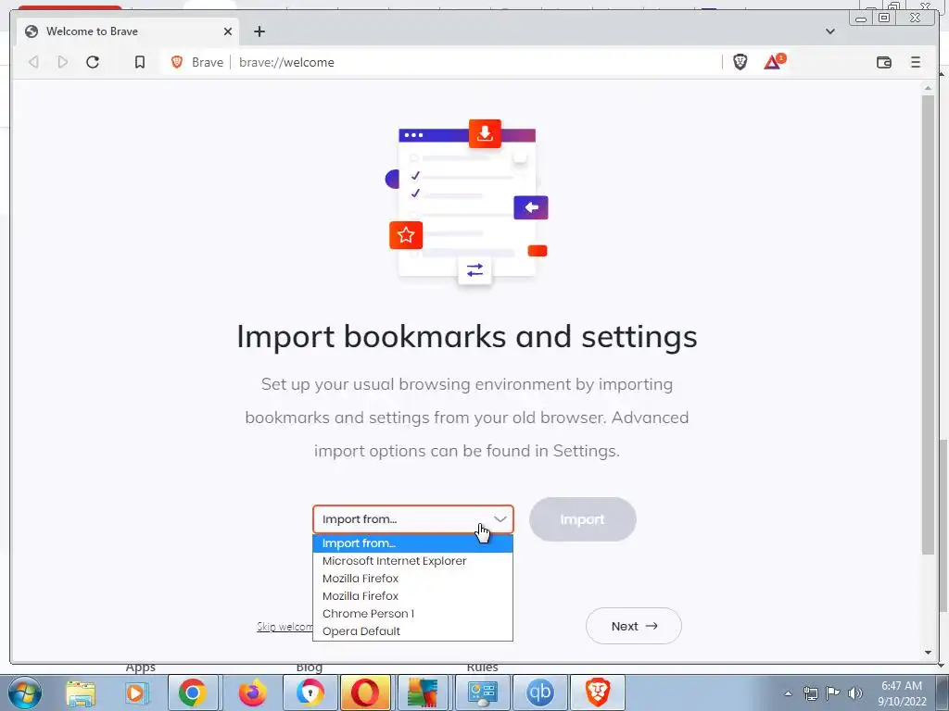The height and width of the screenshot is (711, 949).
Task: Reload the Brave welcome page
Action: click(x=93, y=62)
